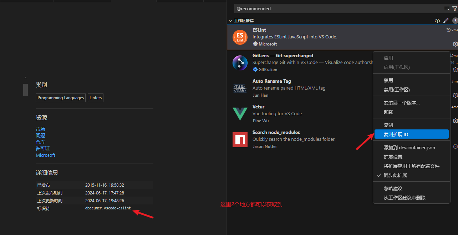Collapse the 工作区推荐 section
This screenshot has width=458, height=235.
tap(230, 21)
